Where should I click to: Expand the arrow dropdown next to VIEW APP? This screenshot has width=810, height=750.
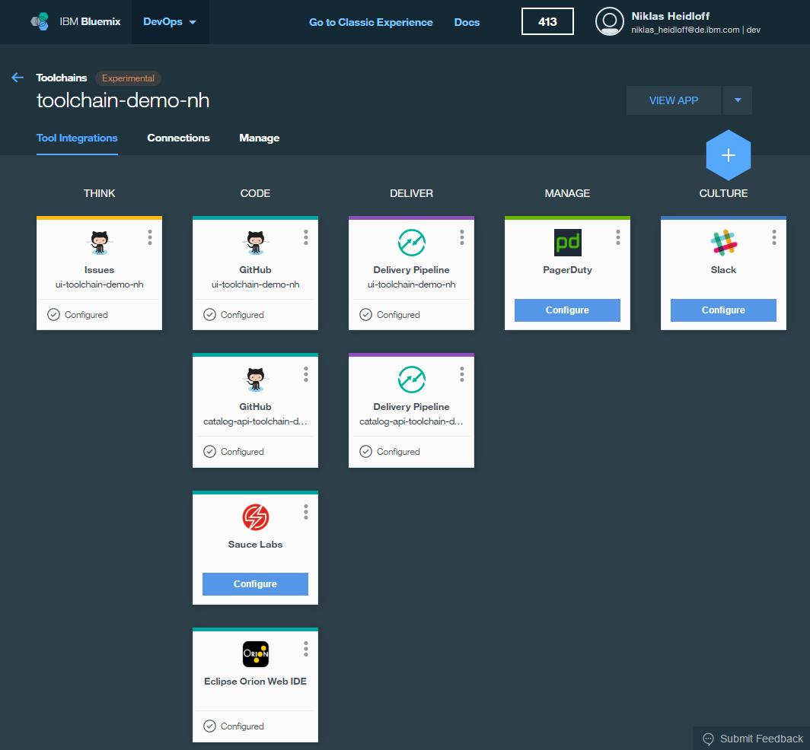point(738,100)
